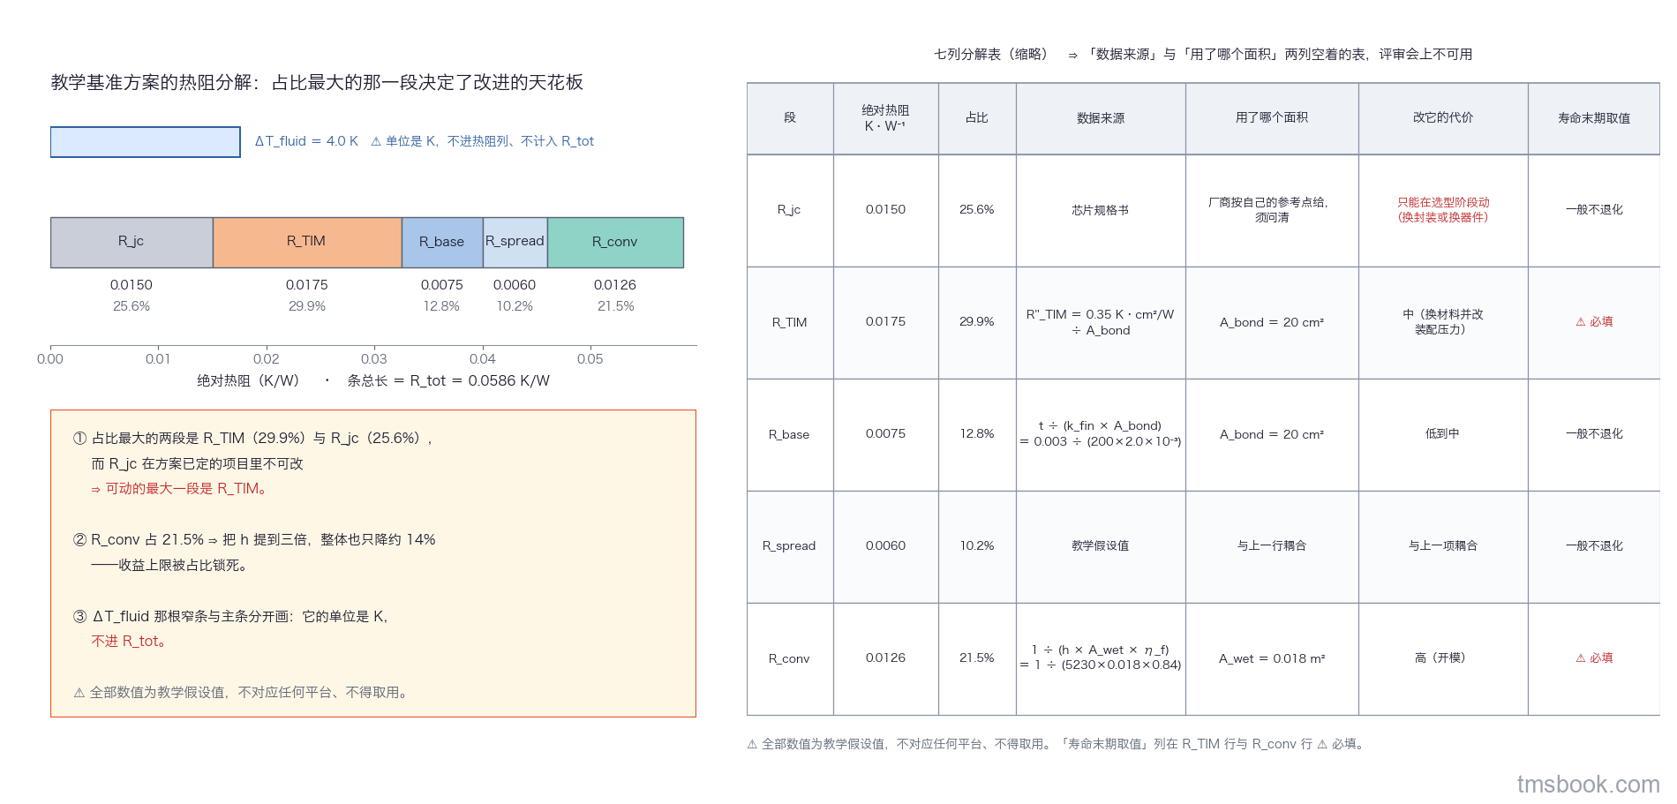This screenshot has width=1677, height=804.
Task: Click the '七列分解表（缩略）' table caption
Action: click(x=991, y=55)
